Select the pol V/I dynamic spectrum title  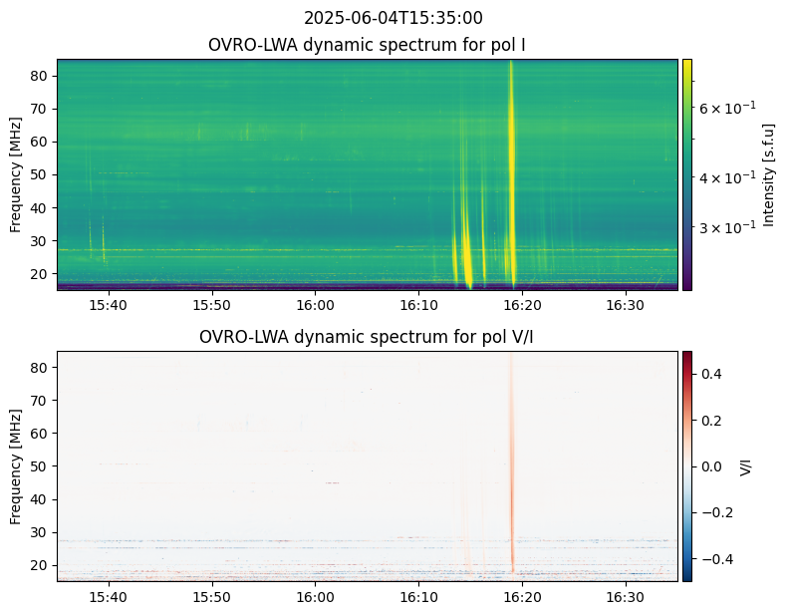(367, 337)
